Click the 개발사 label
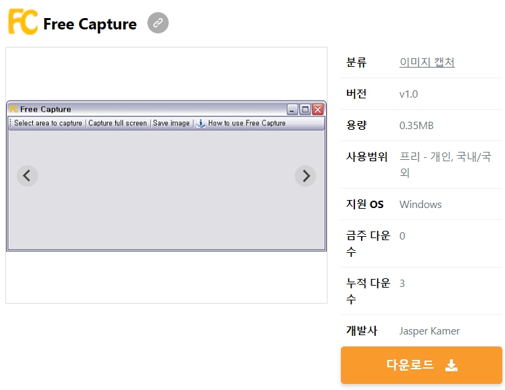This screenshot has width=505, height=390. tap(362, 330)
